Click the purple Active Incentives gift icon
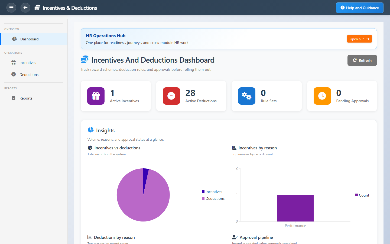Viewport: 390px width, 244px height. coord(96,96)
